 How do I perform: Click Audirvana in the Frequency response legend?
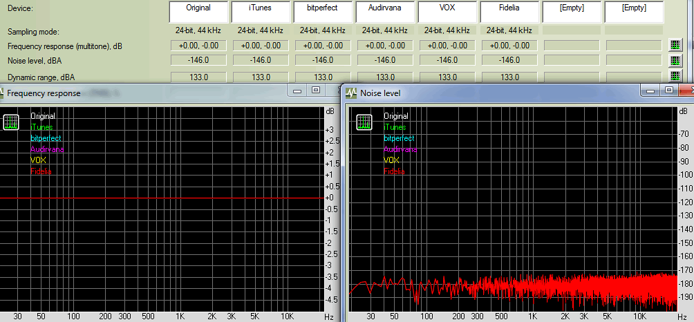47,149
